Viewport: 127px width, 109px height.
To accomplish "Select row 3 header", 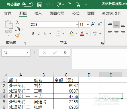I will (4, 91).
